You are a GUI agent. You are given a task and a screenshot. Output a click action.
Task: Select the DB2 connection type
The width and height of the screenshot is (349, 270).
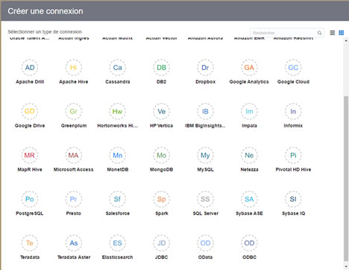(x=162, y=67)
